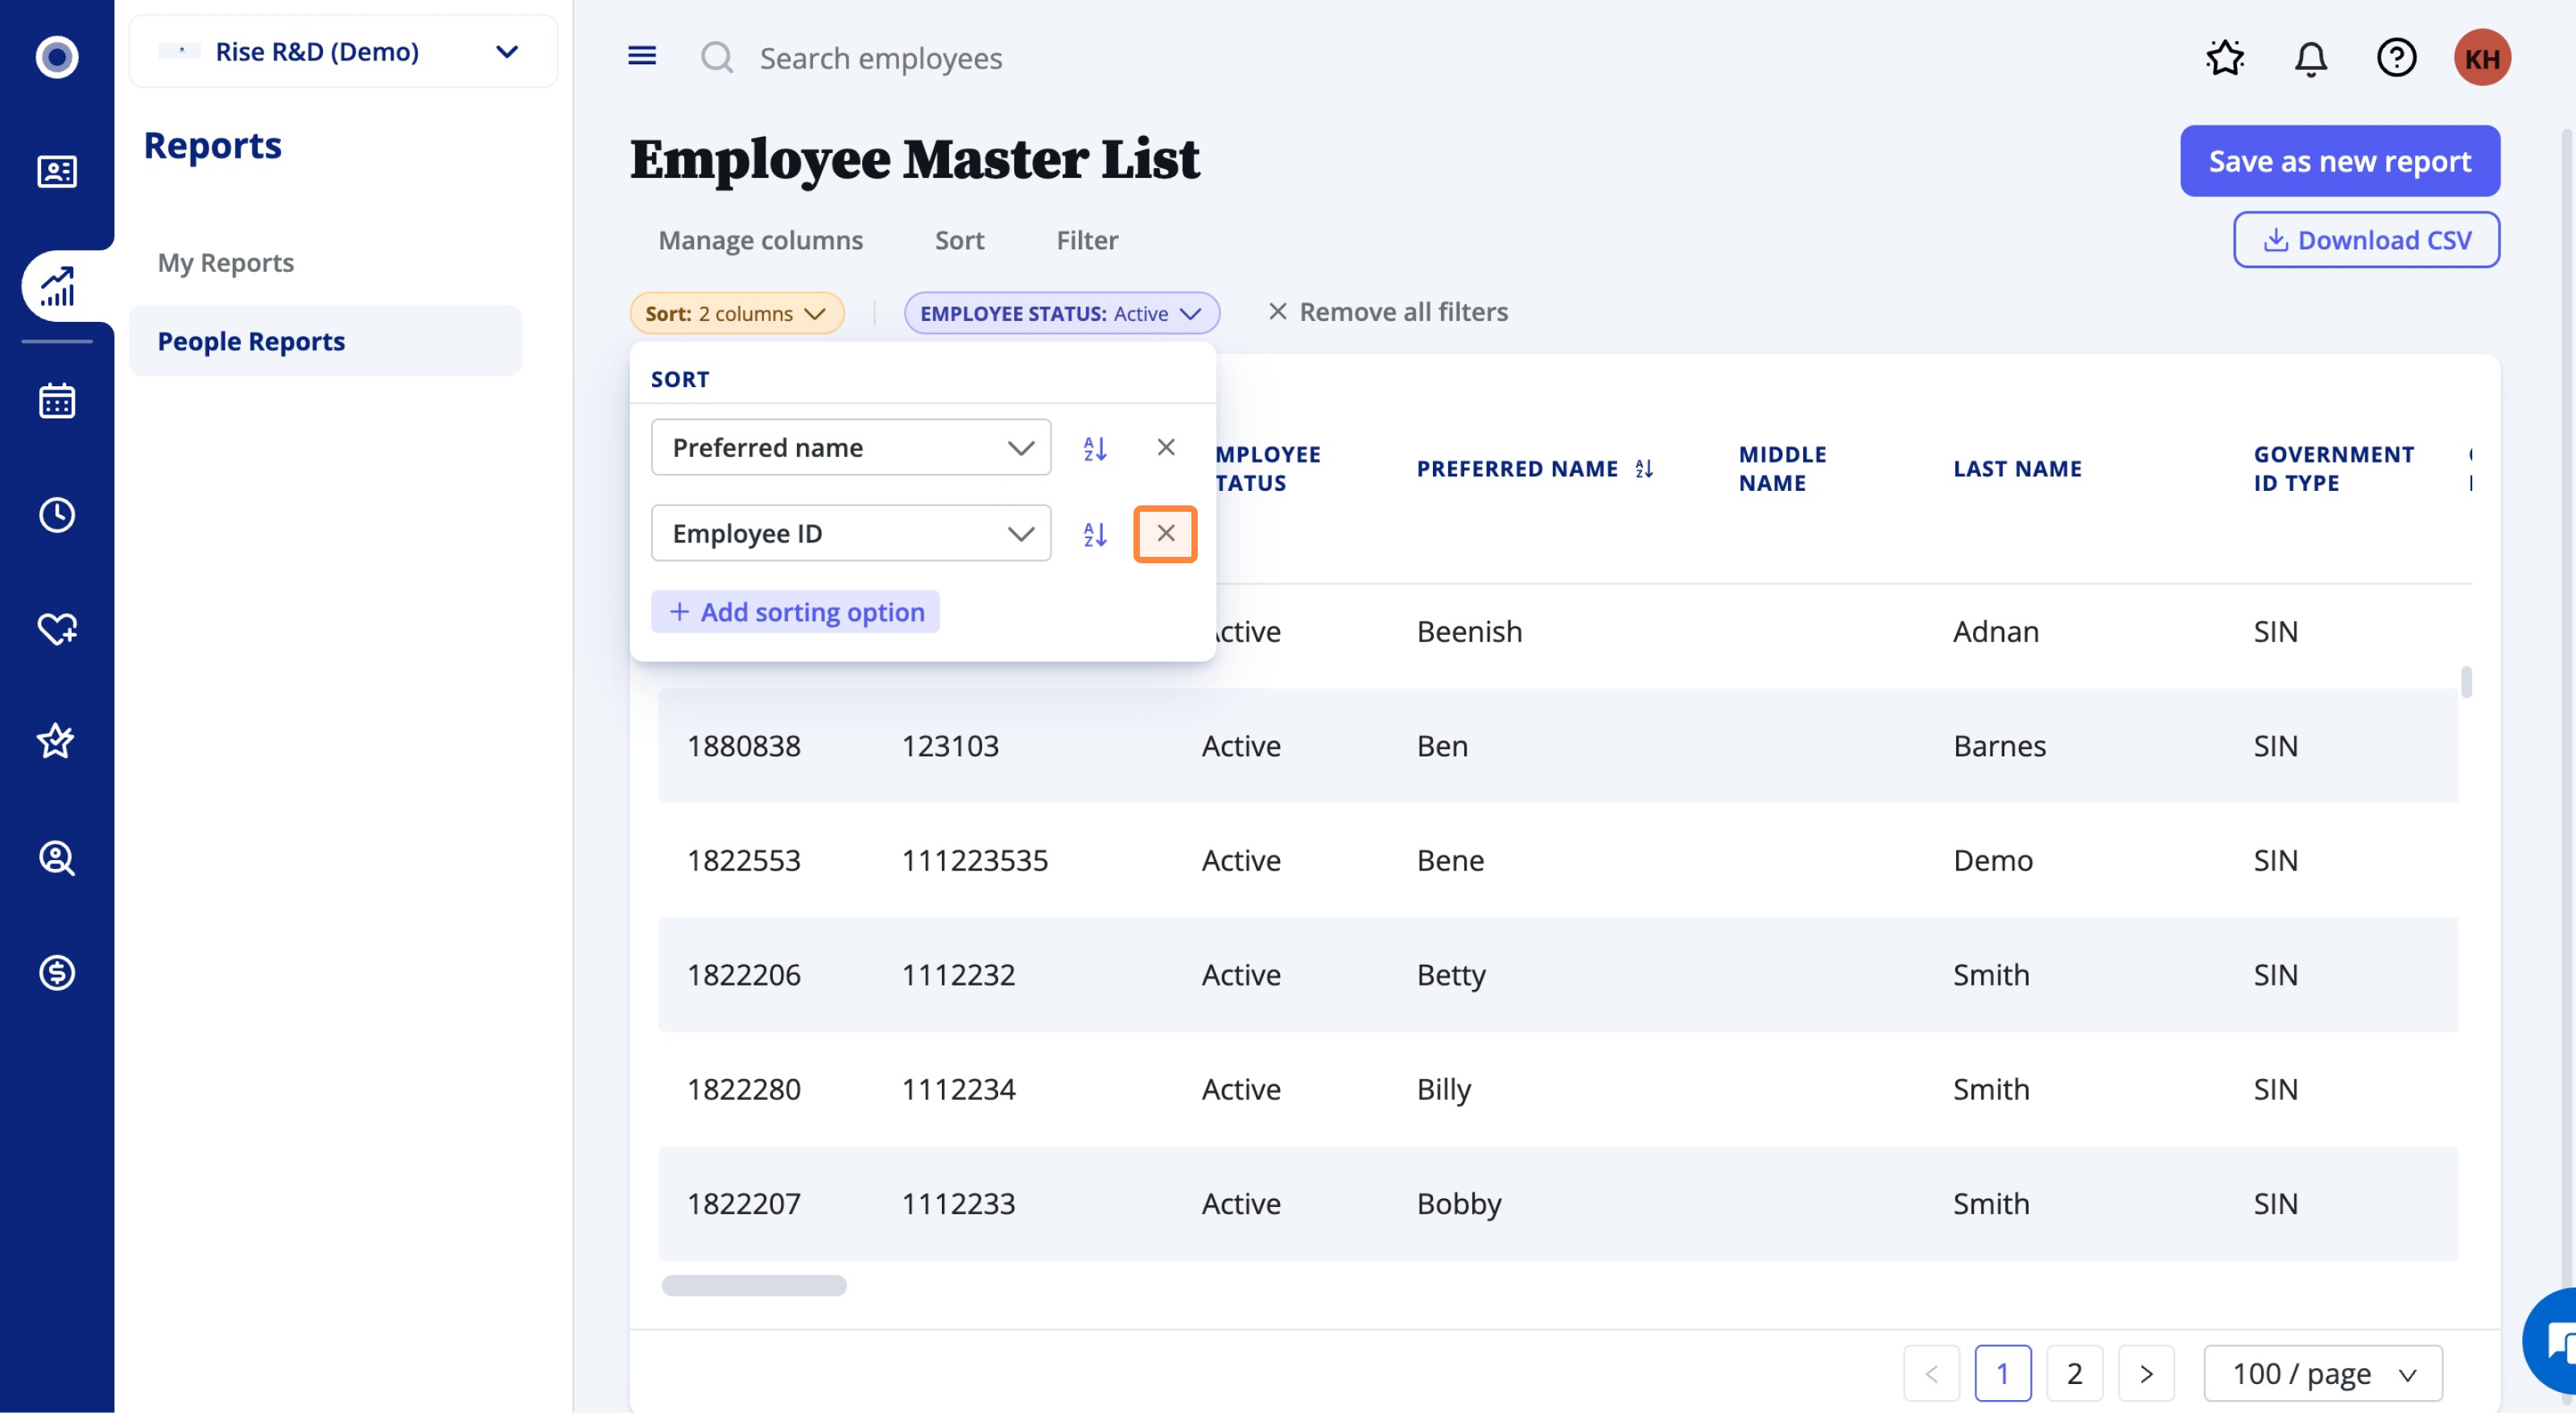Viewport: 2576px width, 1413px height.
Task: Click the clock time-tracking sidebar icon
Action: (56, 515)
